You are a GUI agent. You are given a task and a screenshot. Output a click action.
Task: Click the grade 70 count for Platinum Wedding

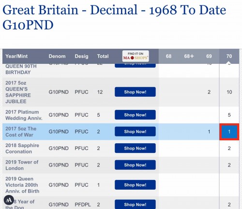229,115
